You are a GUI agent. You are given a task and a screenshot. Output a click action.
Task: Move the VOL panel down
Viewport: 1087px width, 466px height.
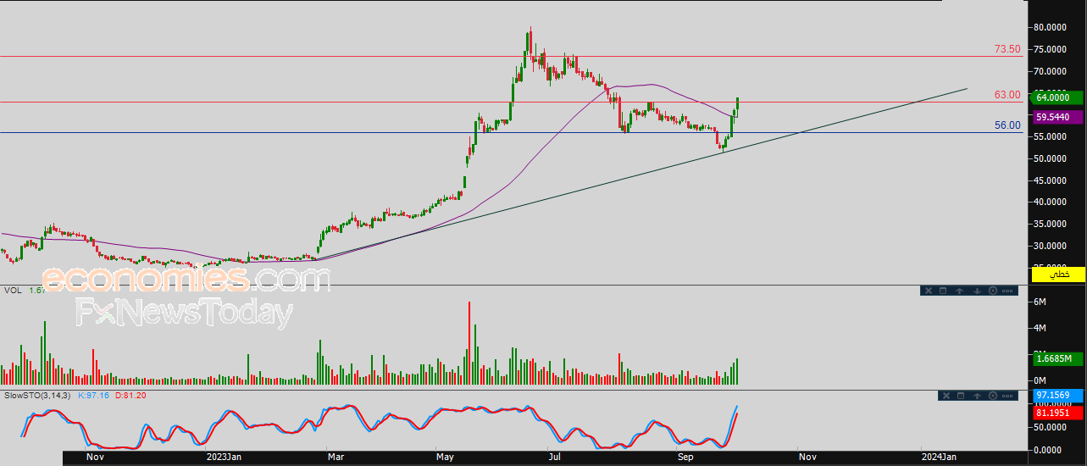[x=976, y=291]
